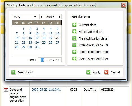The width and height of the screenshot is (132, 106).
Task: Go to previous year with left arrow
Action: point(42,17)
